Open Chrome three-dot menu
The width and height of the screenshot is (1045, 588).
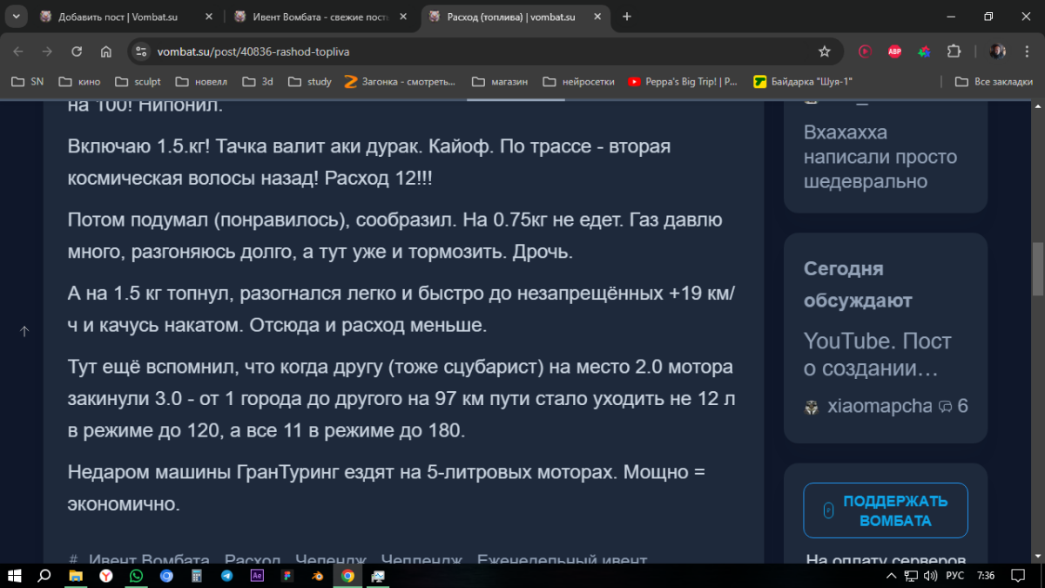point(1026,51)
